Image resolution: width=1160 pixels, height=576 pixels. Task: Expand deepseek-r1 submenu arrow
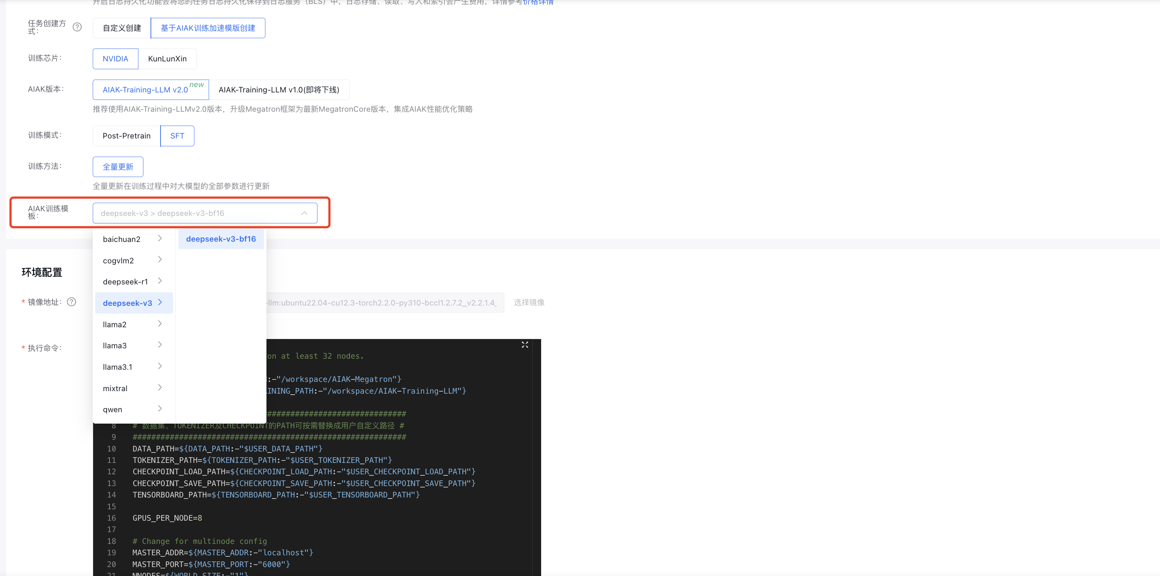160,281
